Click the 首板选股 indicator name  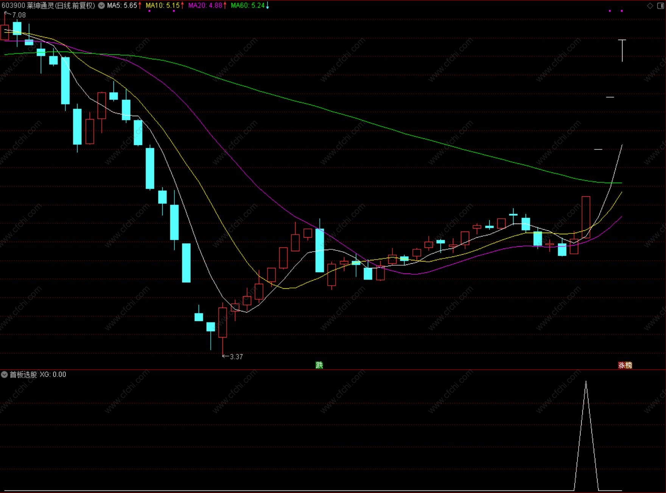pos(23,375)
